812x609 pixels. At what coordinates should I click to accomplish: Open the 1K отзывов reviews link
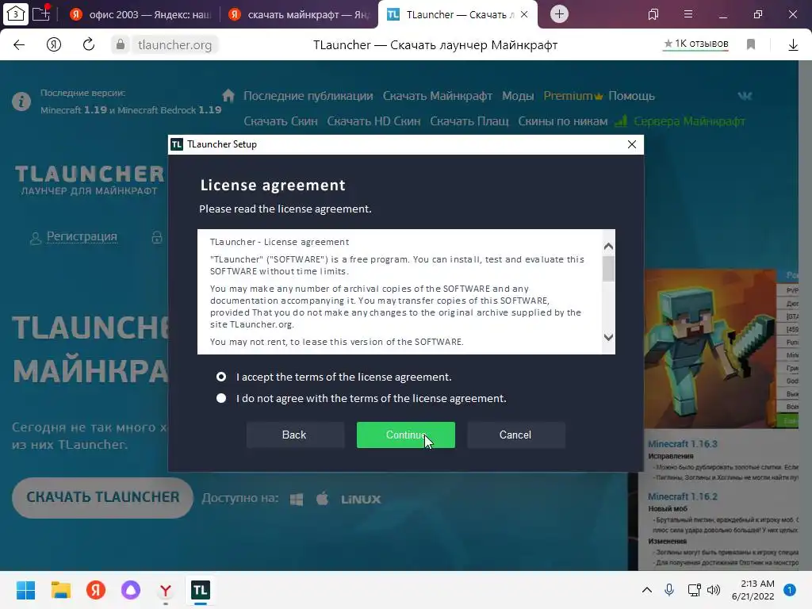pyautogui.click(x=695, y=44)
